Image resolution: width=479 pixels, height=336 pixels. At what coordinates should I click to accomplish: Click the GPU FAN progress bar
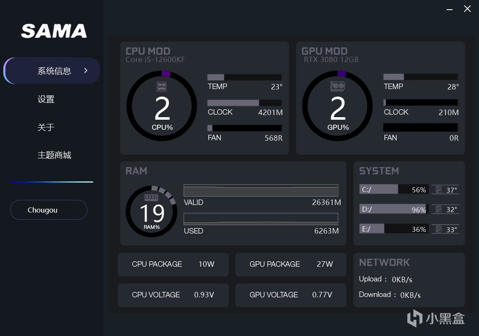tap(420, 127)
